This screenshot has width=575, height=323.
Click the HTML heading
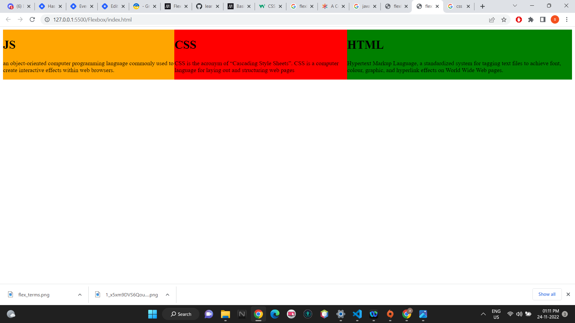(365, 45)
